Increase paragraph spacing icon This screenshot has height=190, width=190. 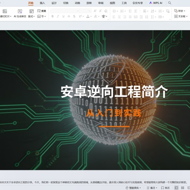[141, 17]
